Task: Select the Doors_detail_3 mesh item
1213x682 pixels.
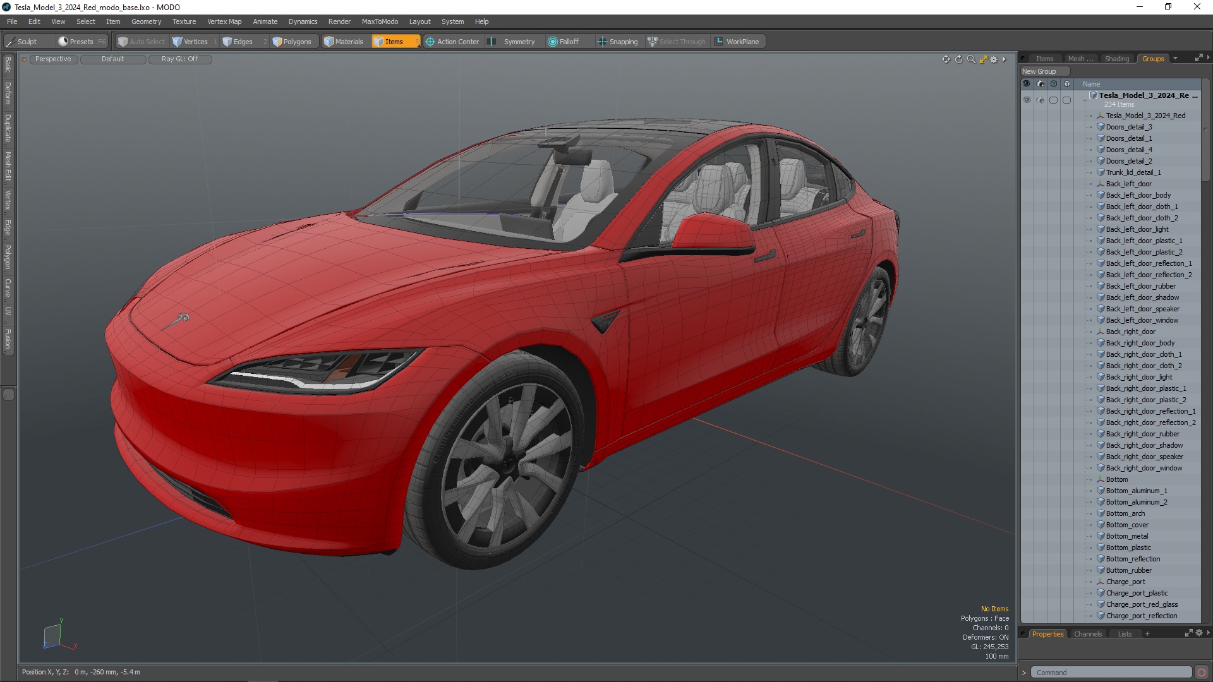Action: [x=1128, y=128]
